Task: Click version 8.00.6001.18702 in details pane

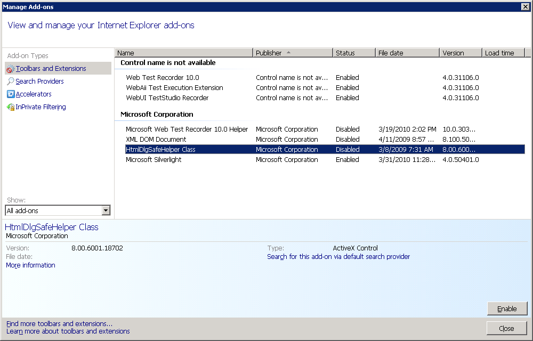Action: 97,248
